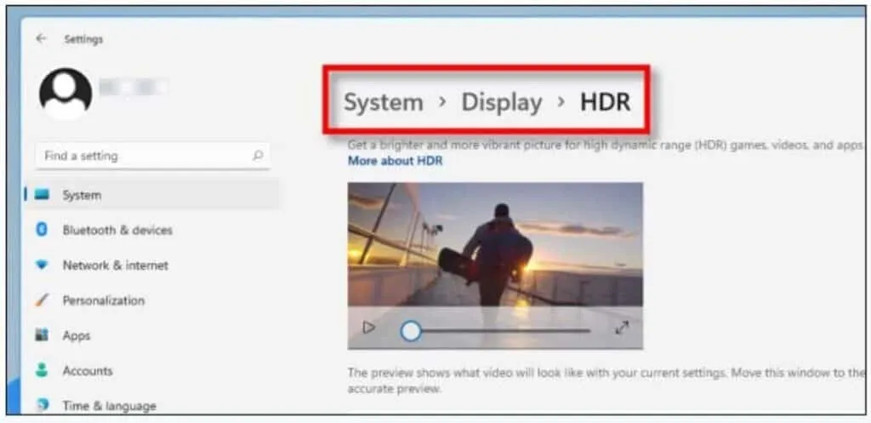Click the blurred account name beside avatar

[133, 87]
